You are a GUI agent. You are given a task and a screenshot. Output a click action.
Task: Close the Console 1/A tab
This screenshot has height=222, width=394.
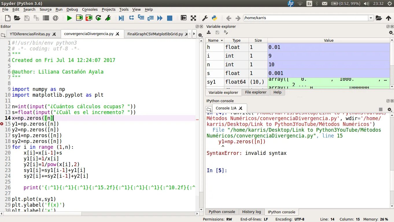tap(241, 108)
